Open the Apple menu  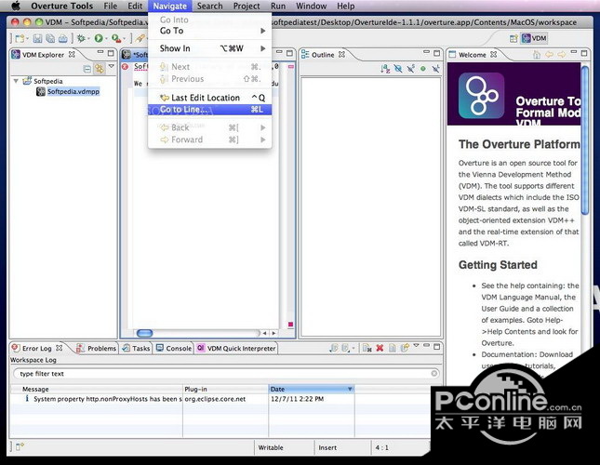15,7
